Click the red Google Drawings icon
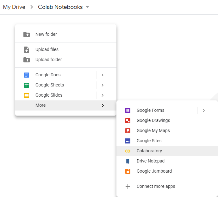This screenshot has width=218, height=197. [x=128, y=121]
